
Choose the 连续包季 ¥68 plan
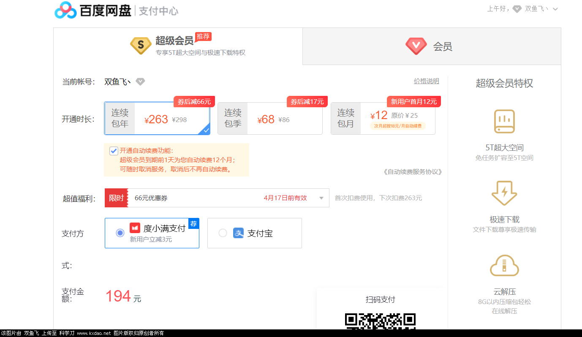click(x=270, y=119)
